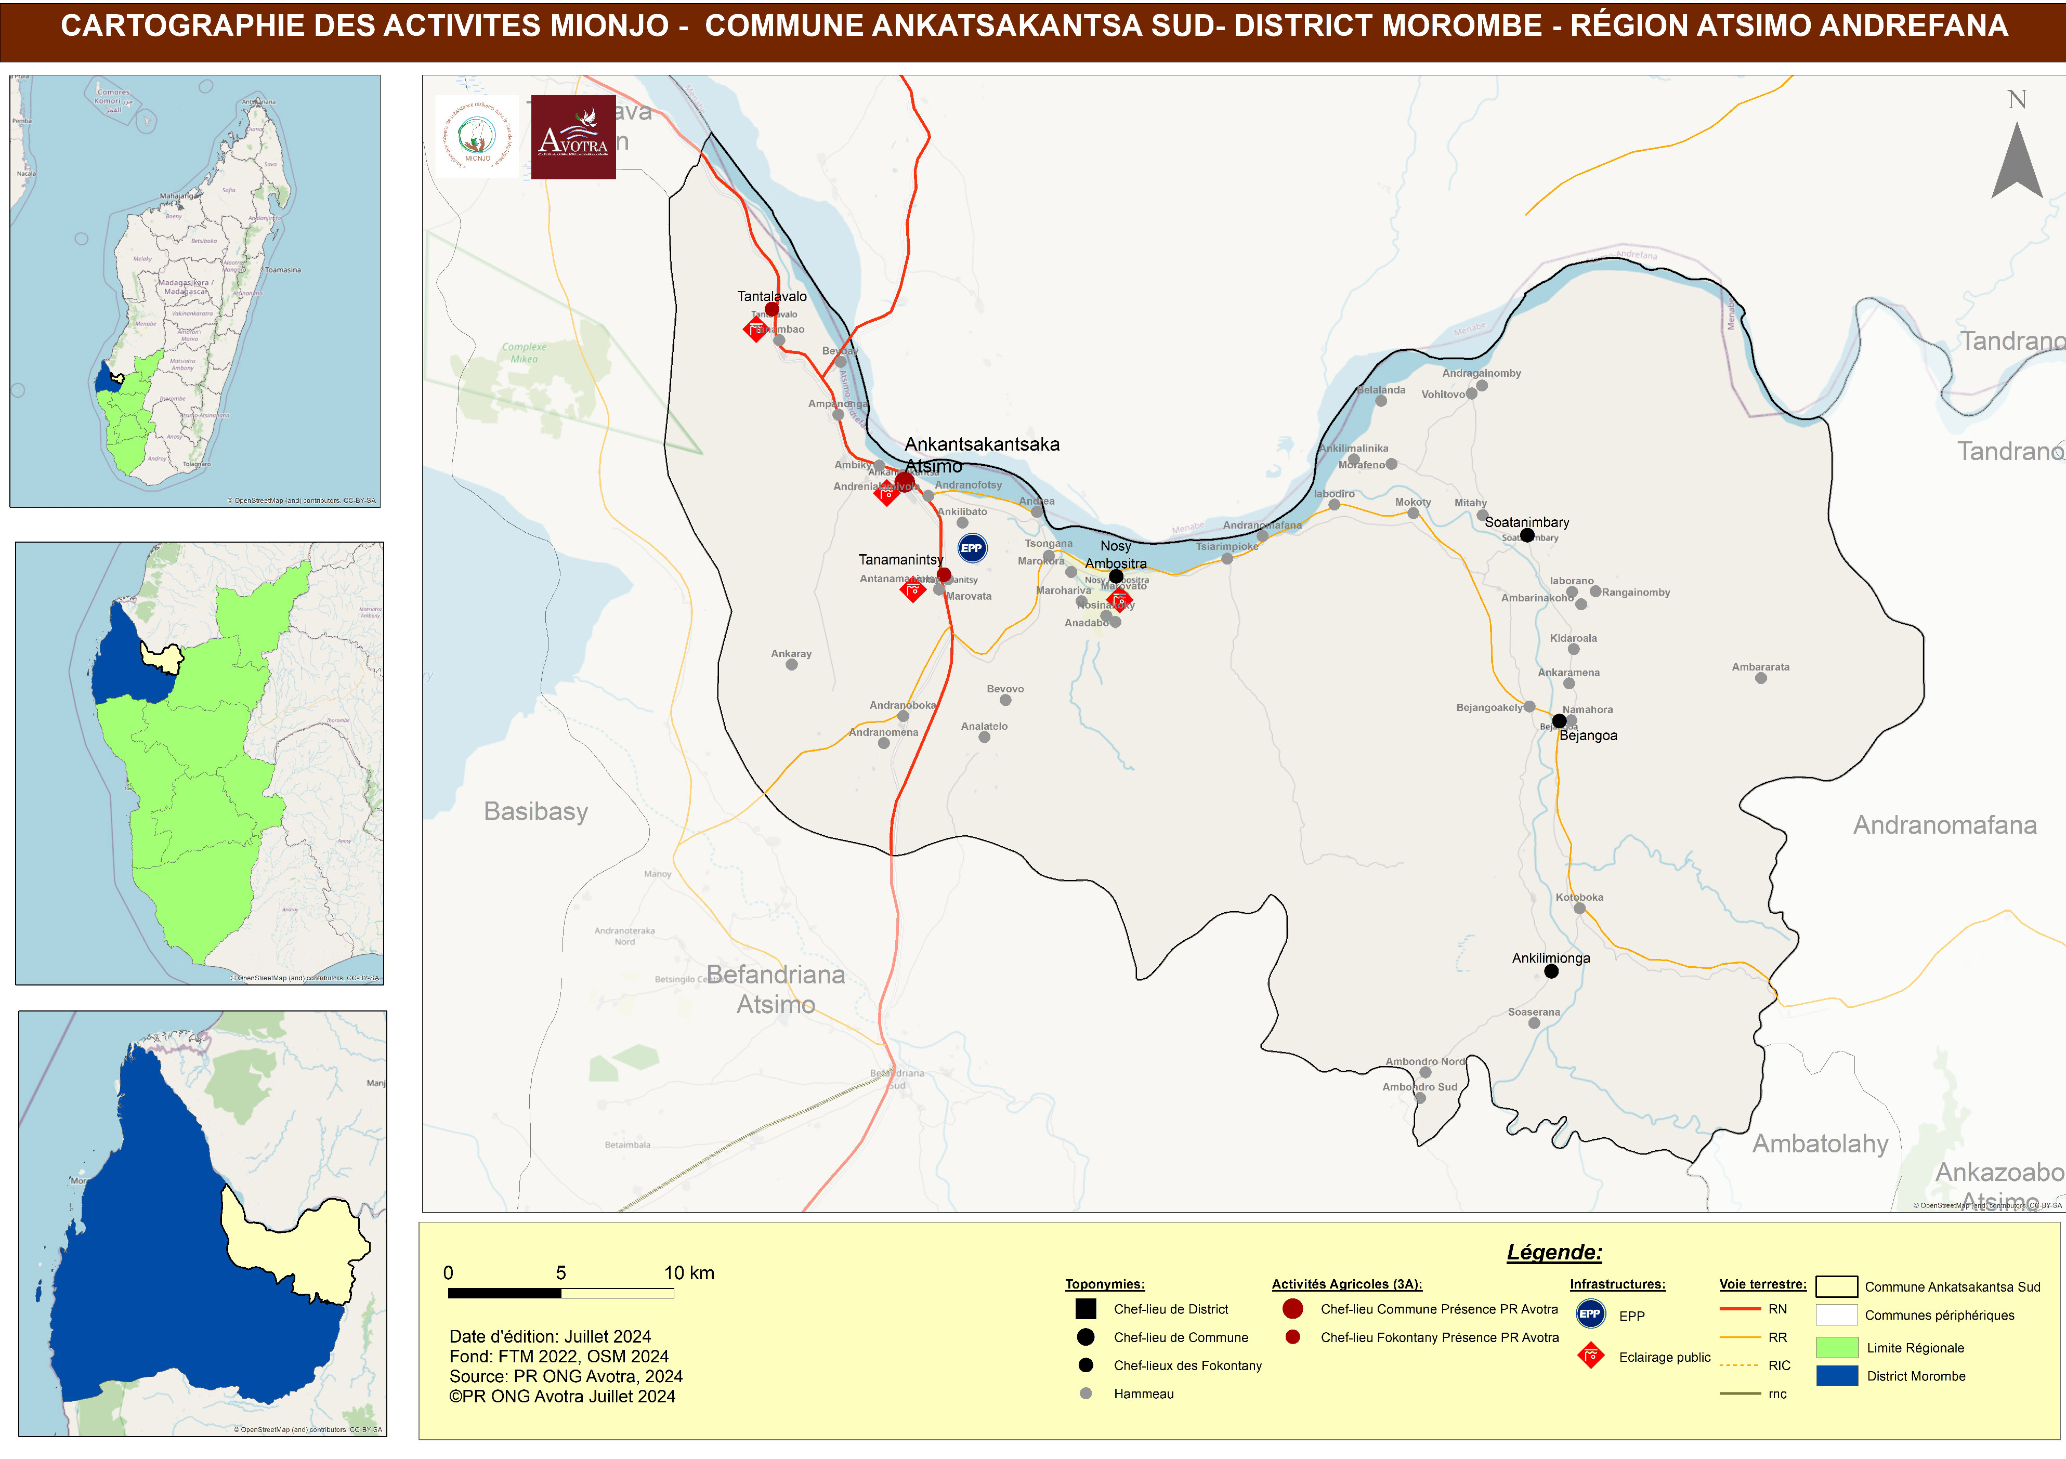Click the Bejangoa black marker on the map

click(x=1560, y=721)
